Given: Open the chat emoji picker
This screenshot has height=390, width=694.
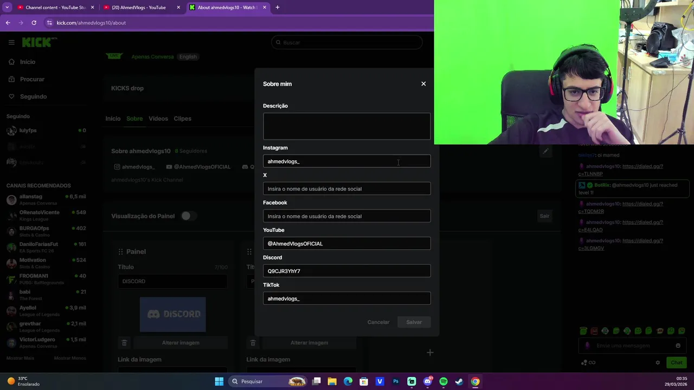Looking at the screenshot, I should [678, 346].
